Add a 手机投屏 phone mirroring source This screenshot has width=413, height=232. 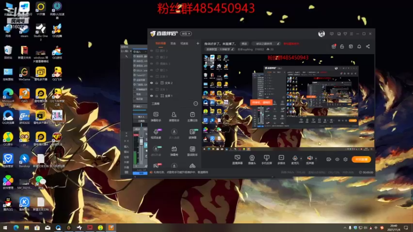click(x=266, y=159)
